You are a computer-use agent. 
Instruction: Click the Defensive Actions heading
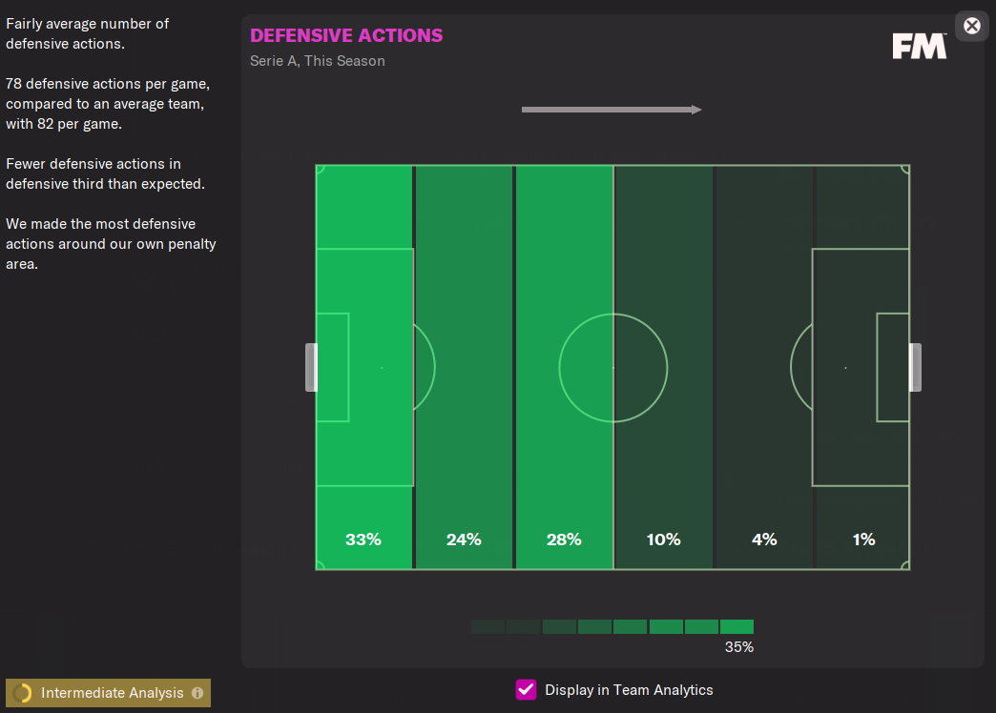click(x=346, y=35)
